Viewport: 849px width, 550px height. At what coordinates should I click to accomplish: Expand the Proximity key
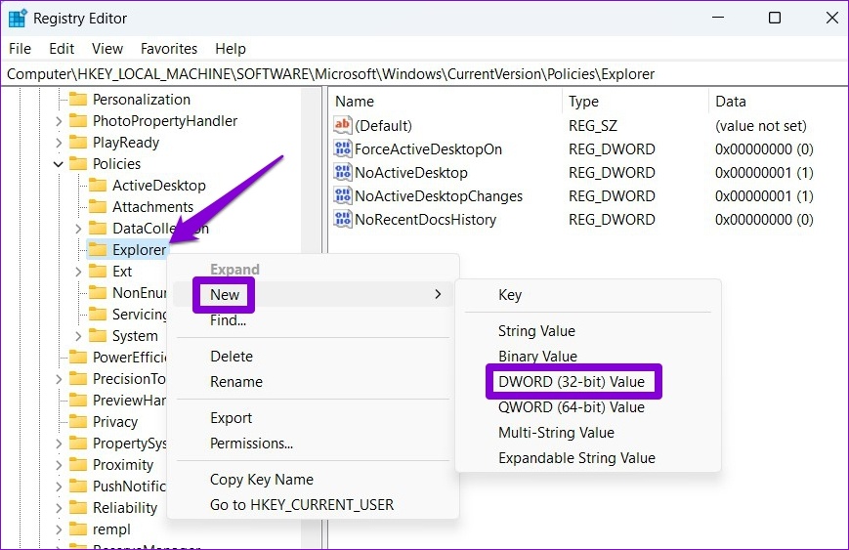pos(59,465)
